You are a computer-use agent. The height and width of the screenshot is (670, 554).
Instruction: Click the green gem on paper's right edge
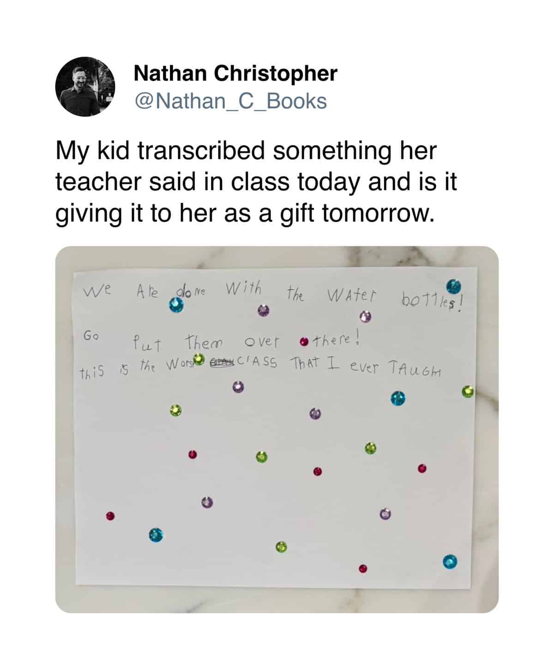tap(468, 392)
